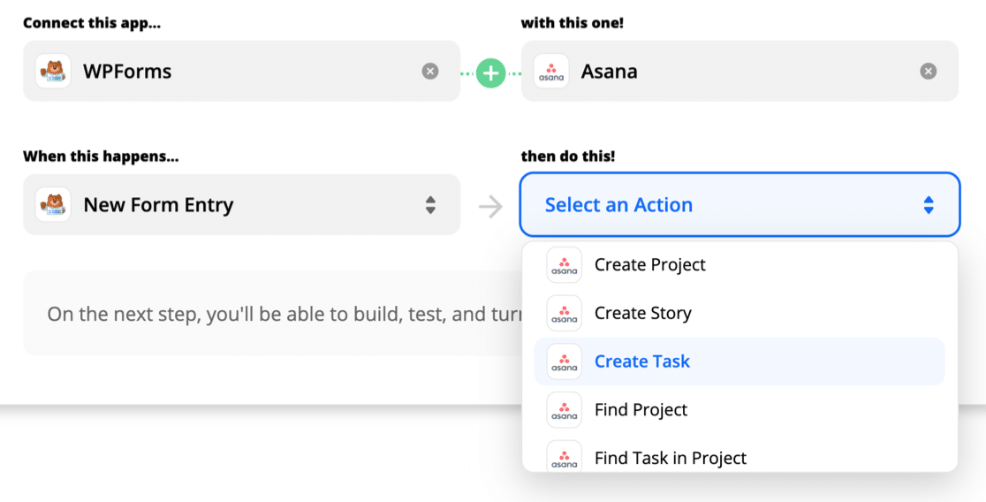Viewport: 986px width, 502px height.
Task: Click the Asana icon beside Find Project
Action: click(x=564, y=409)
